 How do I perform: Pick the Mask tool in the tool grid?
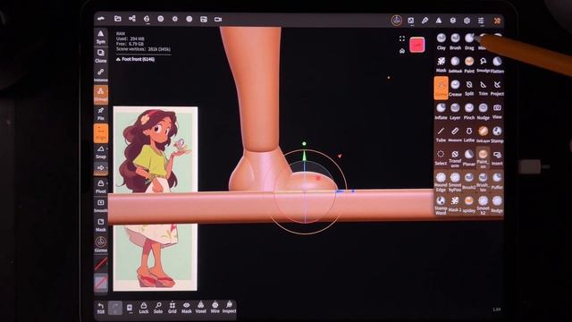441,64
